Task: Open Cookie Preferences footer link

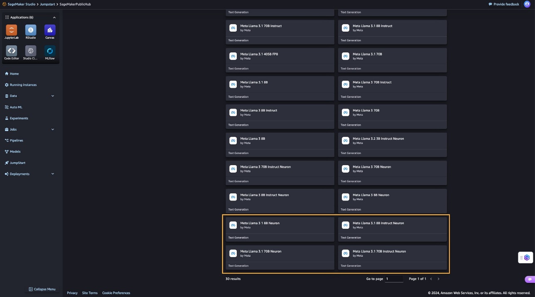Action: [x=116, y=293]
